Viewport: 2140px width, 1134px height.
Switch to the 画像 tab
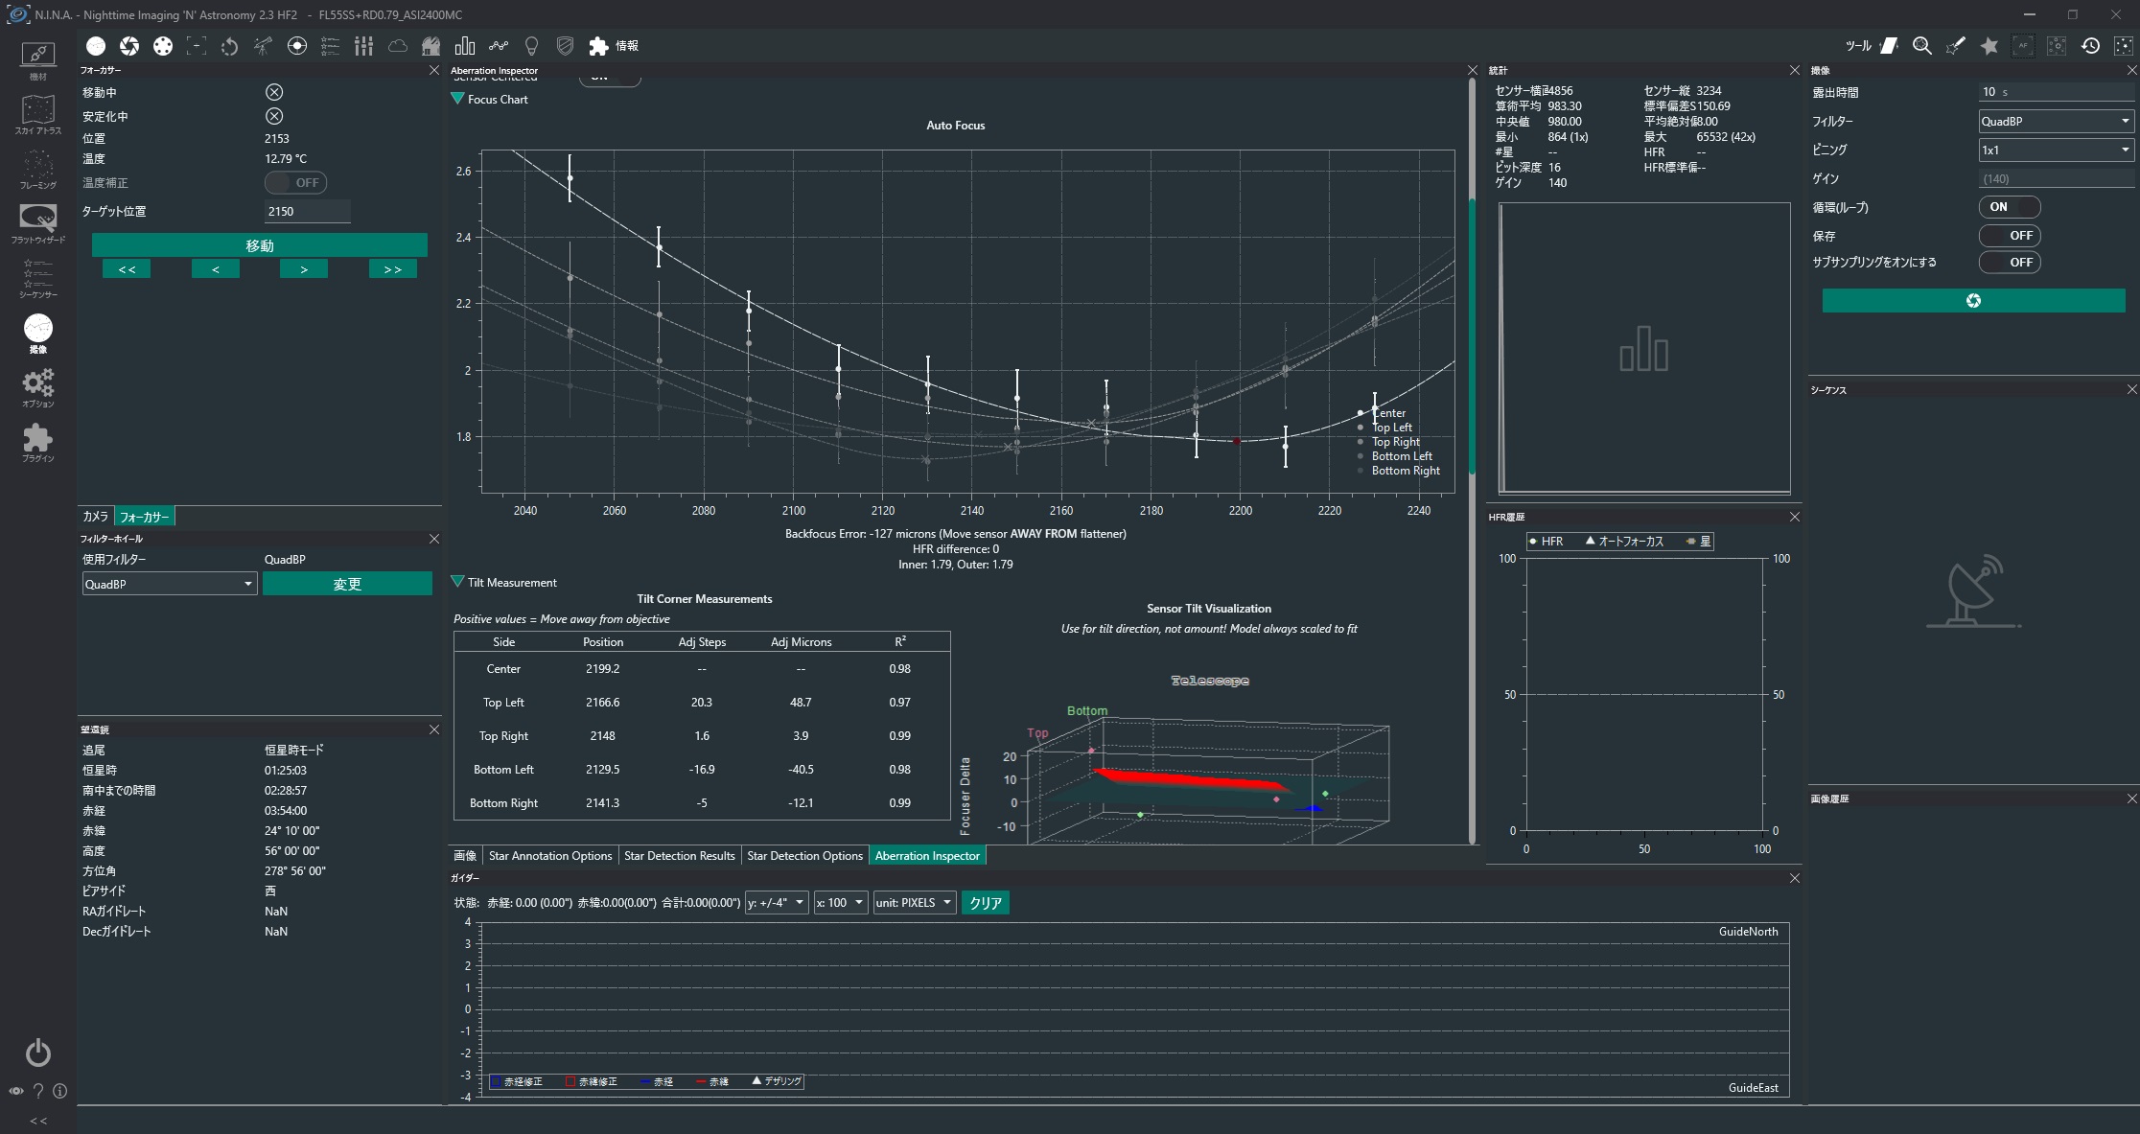coord(465,856)
